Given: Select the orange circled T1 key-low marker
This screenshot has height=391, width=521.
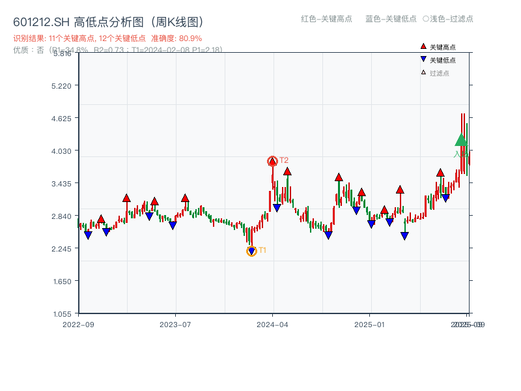Looking at the screenshot, I should pyautogui.click(x=251, y=250).
